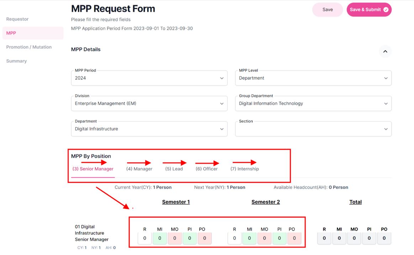Click Semester 1 green MI field
414x255 pixels.
tap(160, 238)
